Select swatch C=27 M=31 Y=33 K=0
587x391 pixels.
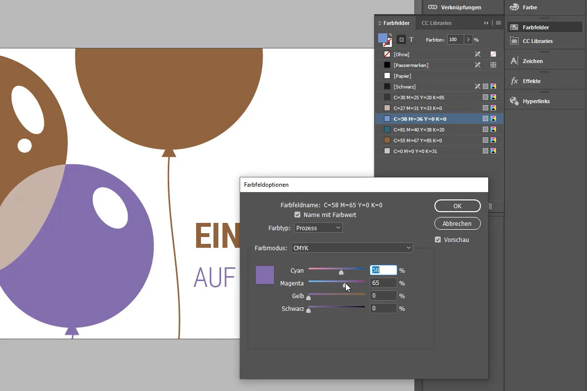click(439, 108)
